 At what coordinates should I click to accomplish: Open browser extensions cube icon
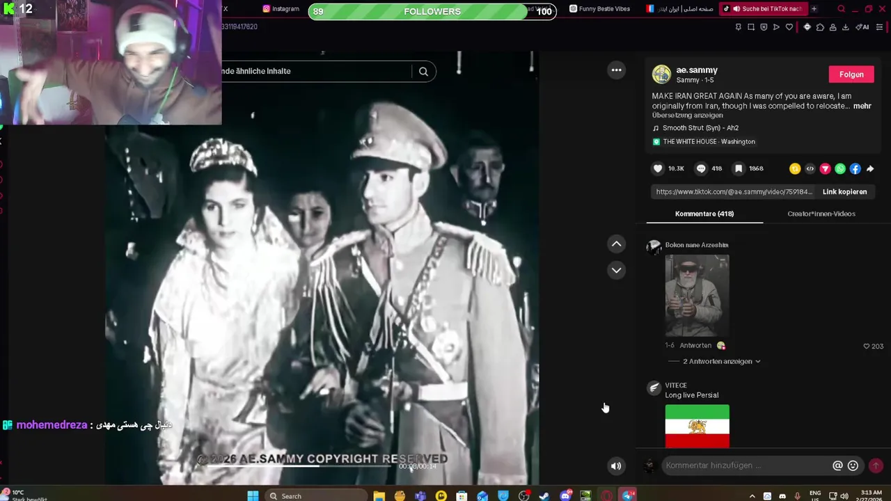pos(820,27)
